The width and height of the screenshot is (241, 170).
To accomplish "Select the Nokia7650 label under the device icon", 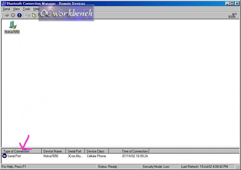I will (12, 32).
